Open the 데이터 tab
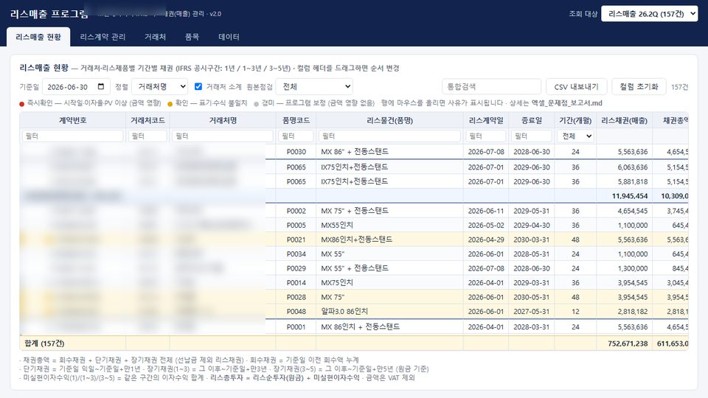The image size is (708, 398). click(229, 37)
